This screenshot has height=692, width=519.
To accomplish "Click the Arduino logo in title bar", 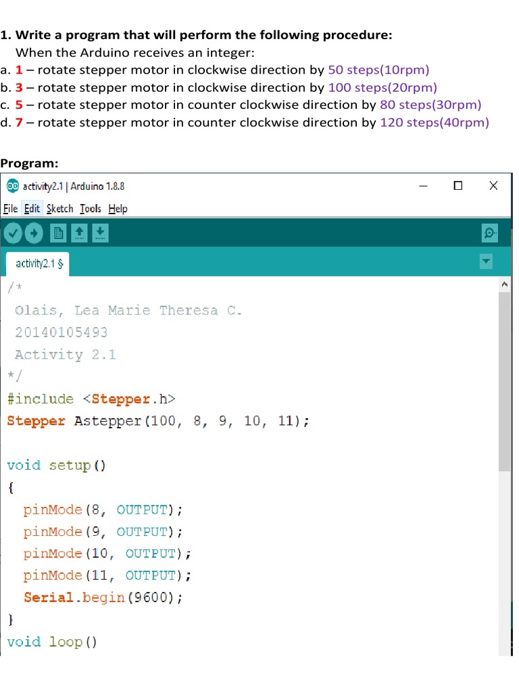I will (12, 186).
